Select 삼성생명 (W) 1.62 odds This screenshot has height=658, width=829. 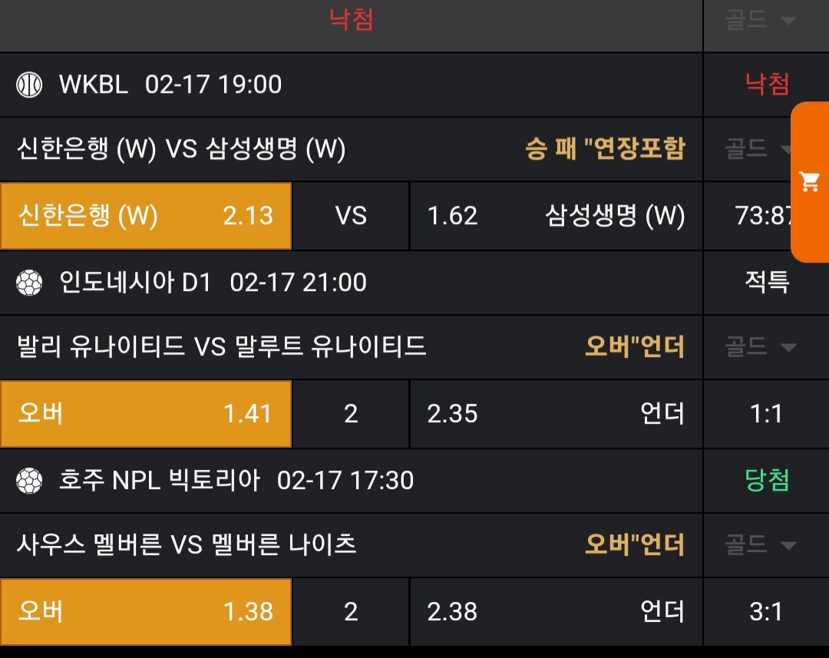tap(556, 217)
